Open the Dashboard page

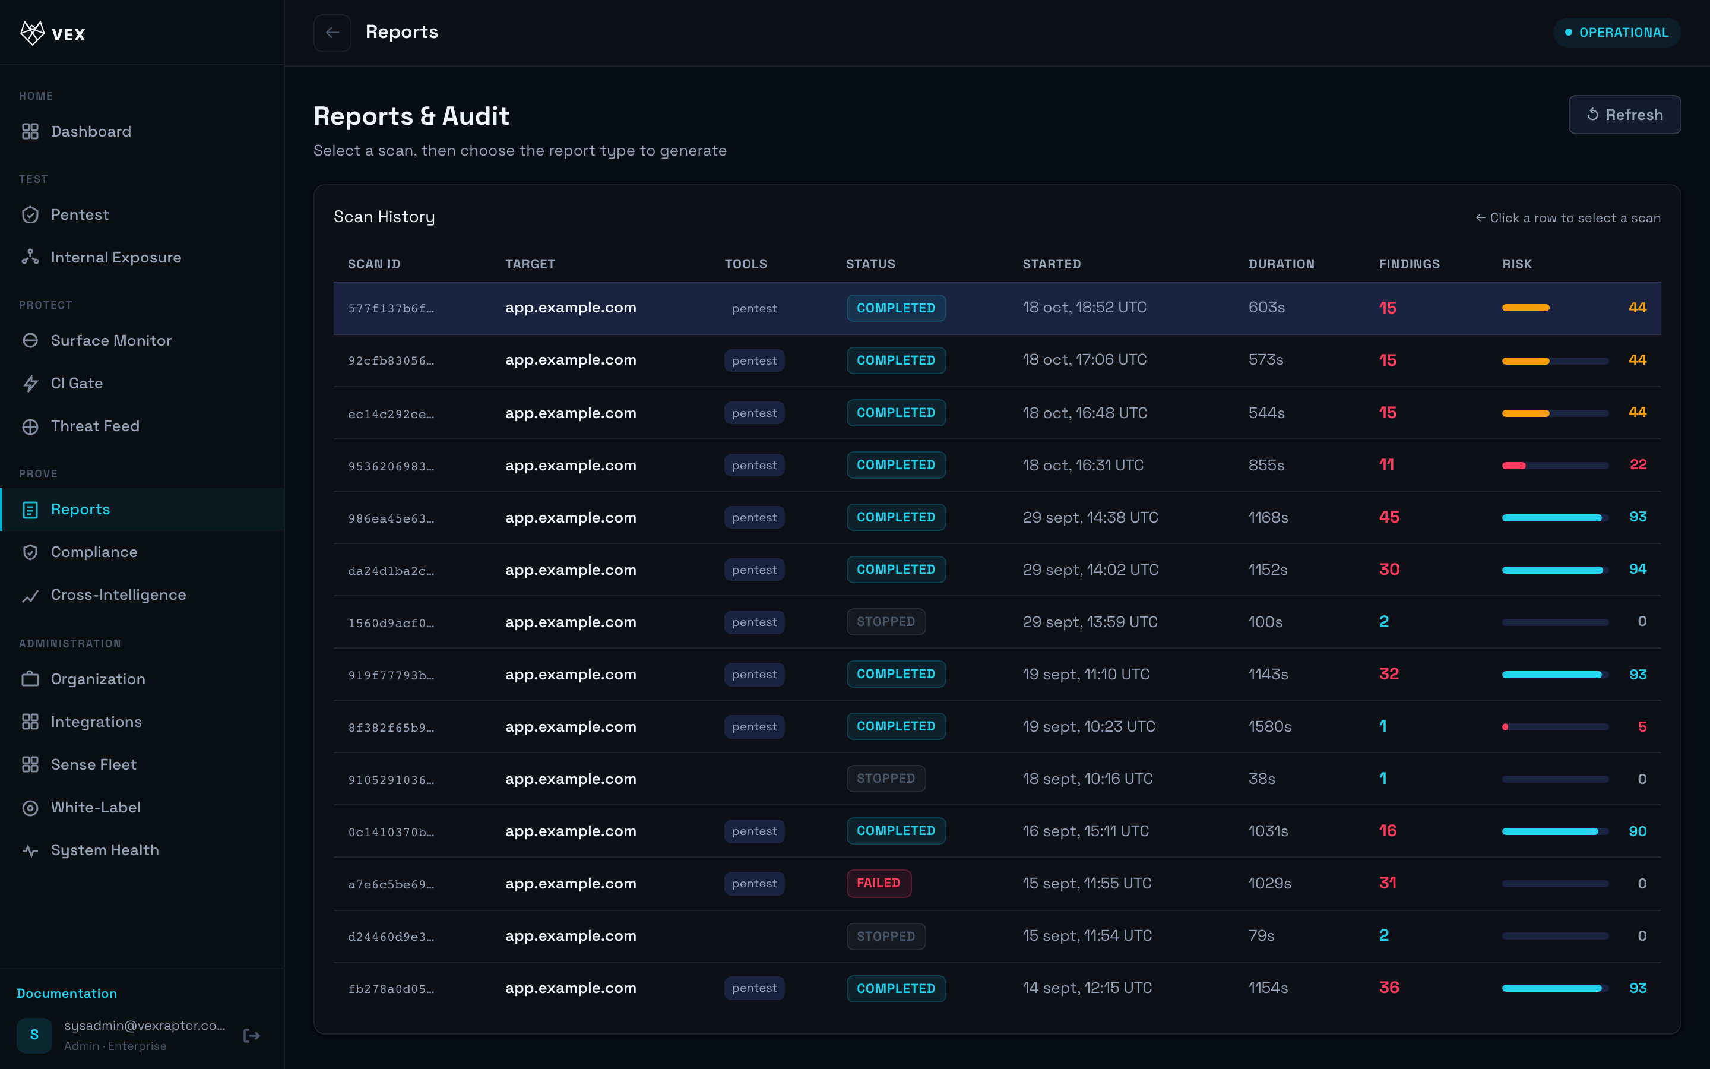click(142, 131)
